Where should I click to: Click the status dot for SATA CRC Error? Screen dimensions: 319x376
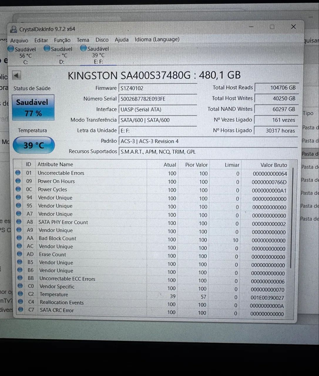tap(21, 309)
